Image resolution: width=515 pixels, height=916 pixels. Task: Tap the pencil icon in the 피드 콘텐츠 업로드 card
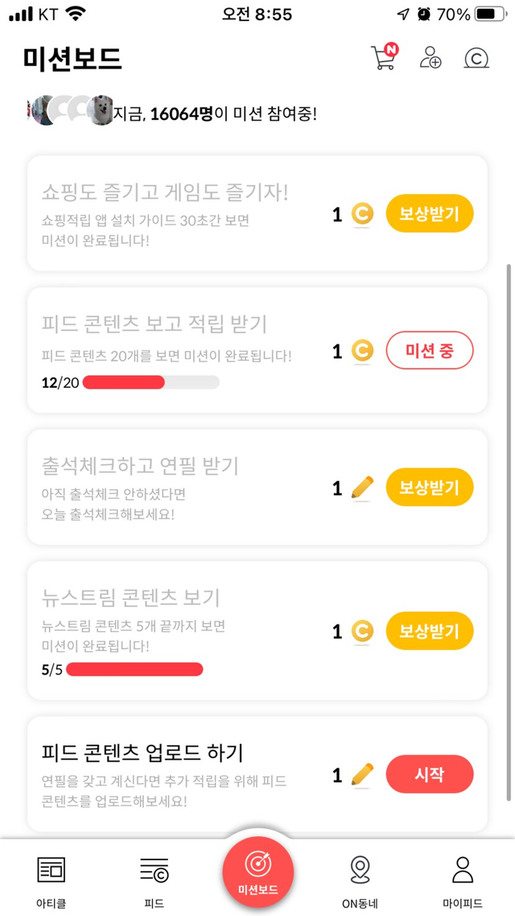click(363, 775)
